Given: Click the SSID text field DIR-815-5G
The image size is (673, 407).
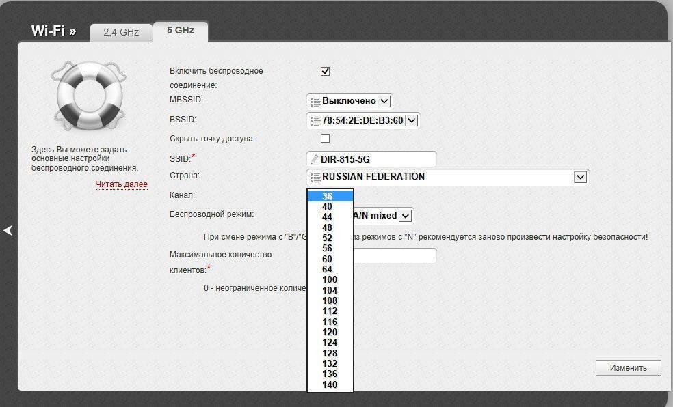Looking at the screenshot, I should 376,159.
